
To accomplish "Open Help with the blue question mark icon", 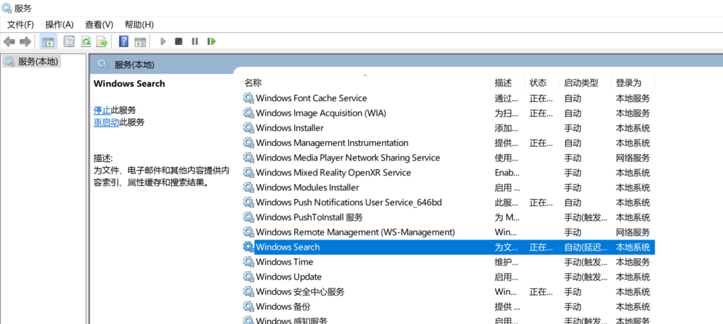I will point(123,42).
